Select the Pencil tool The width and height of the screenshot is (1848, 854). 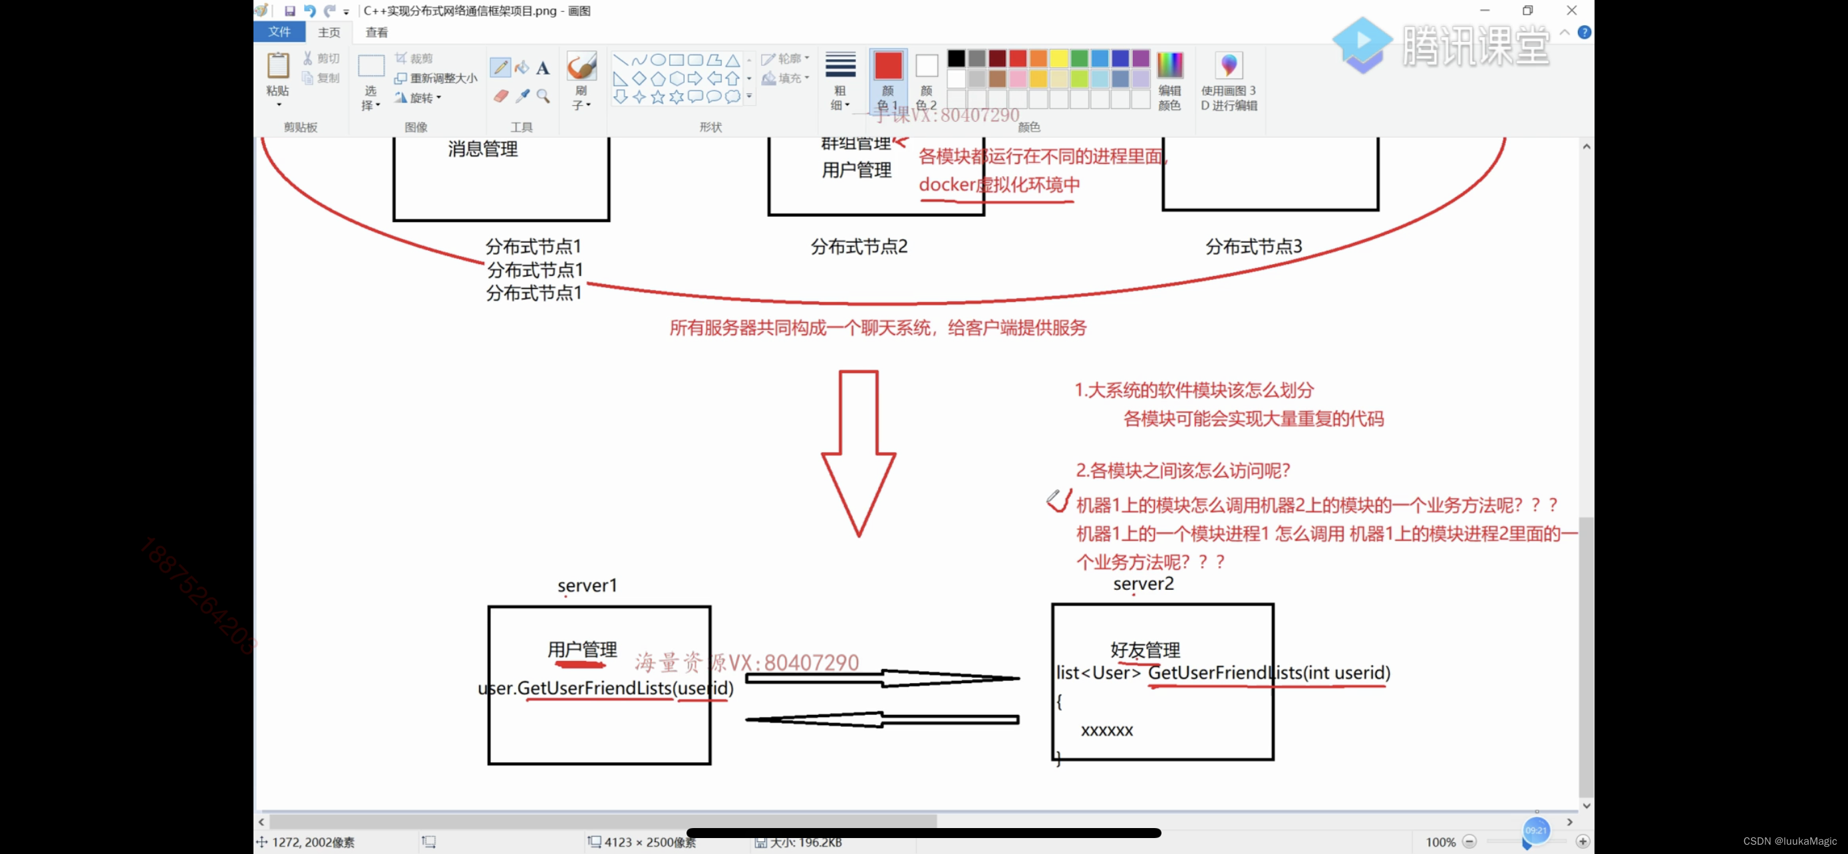(501, 67)
